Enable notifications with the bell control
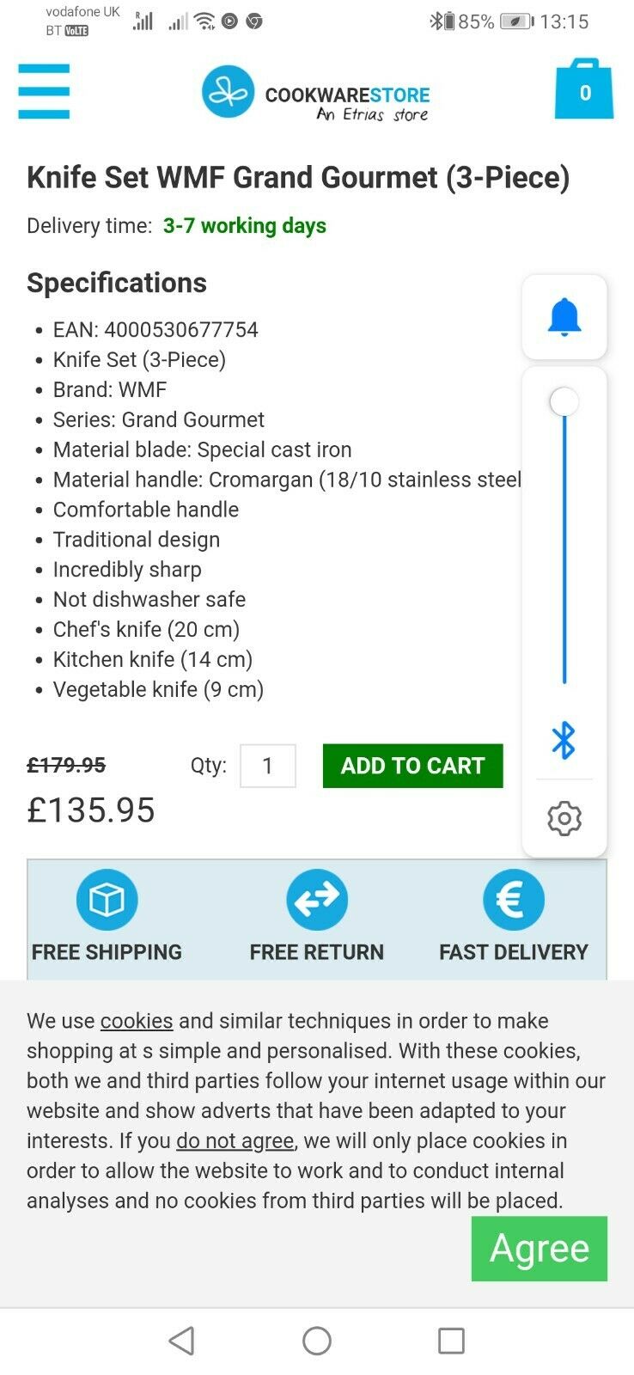Screen dimensions: 634x1375 pyautogui.click(x=564, y=316)
